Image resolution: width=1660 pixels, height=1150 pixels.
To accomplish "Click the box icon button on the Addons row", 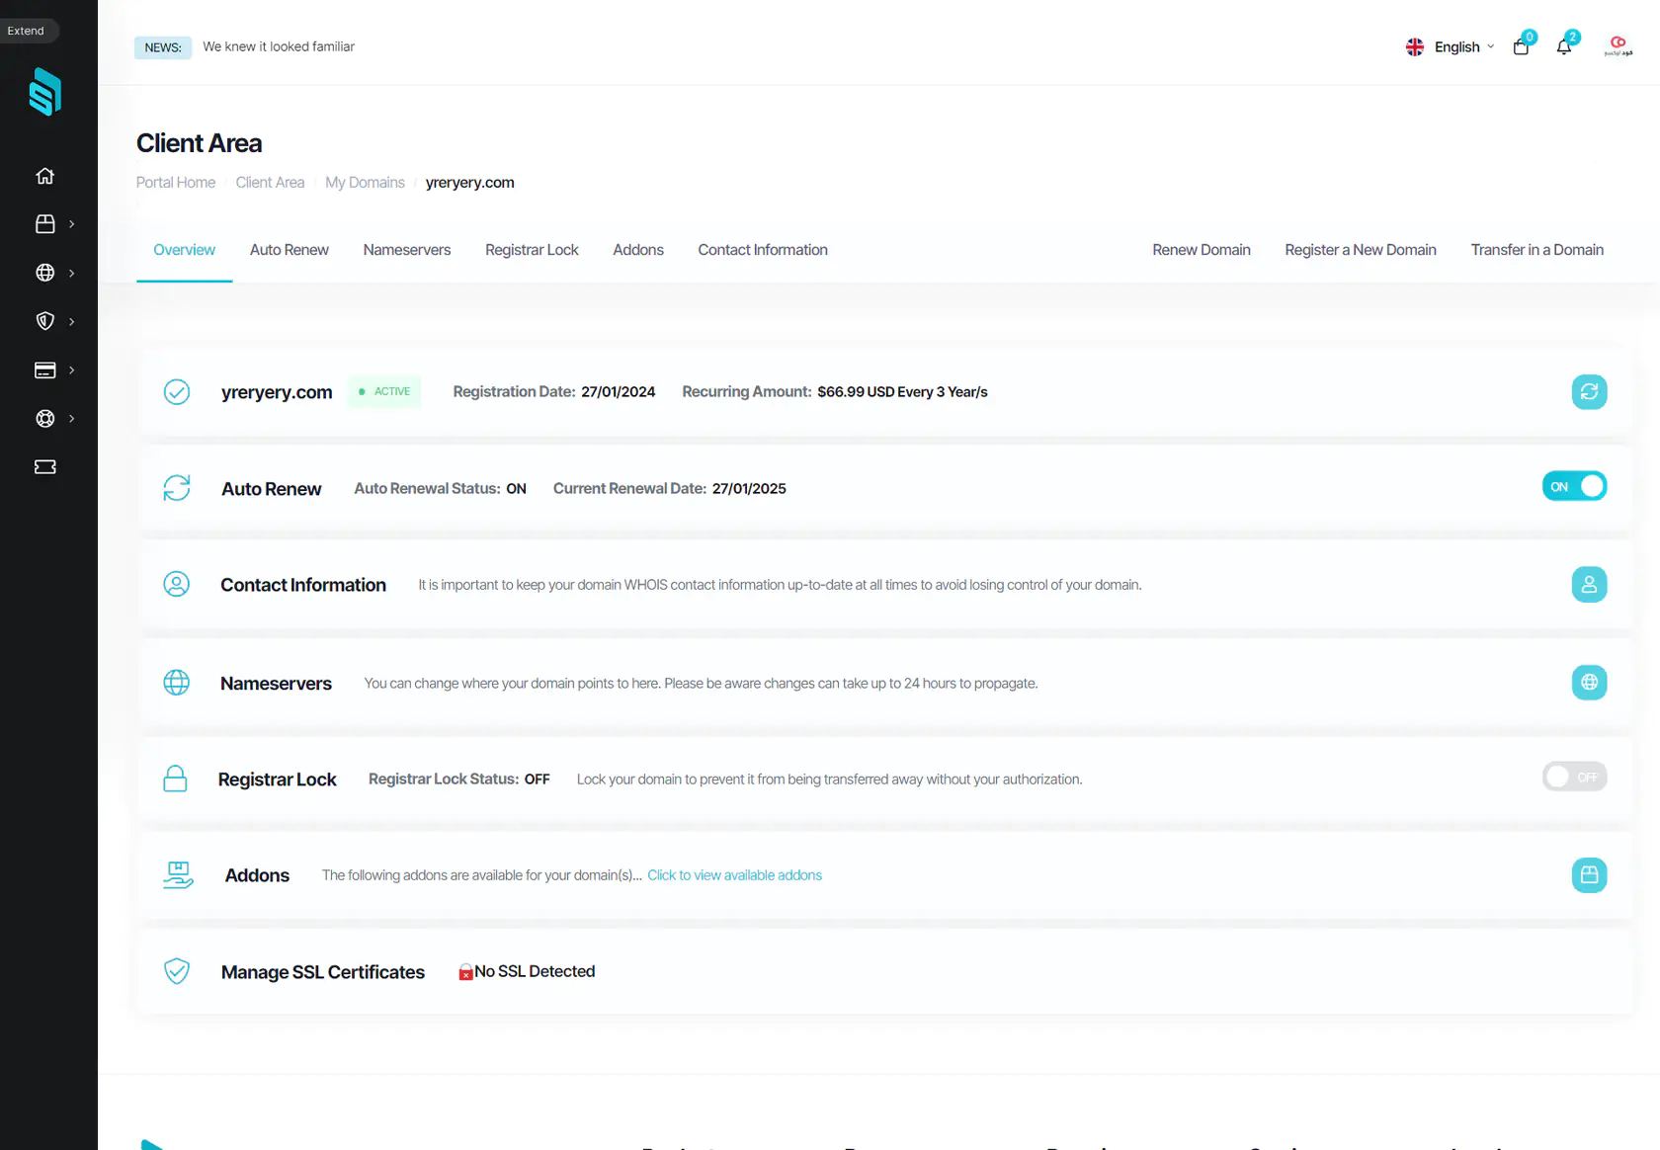I will coord(1589,875).
